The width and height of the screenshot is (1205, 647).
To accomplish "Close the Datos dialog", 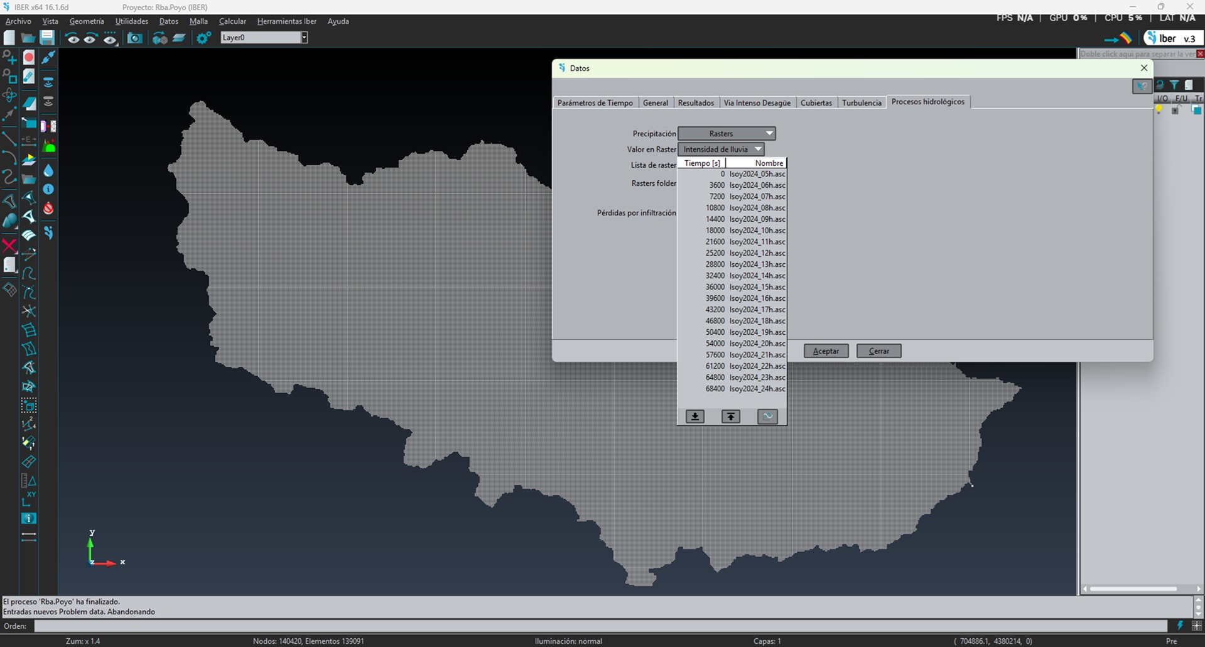I will point(1144,68).
